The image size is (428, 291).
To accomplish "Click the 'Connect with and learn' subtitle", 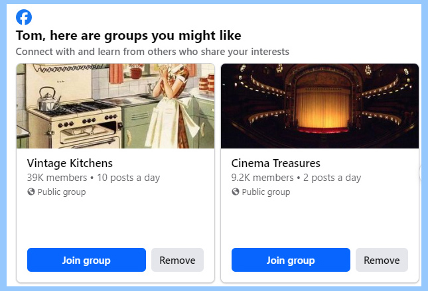I will 152,52.
